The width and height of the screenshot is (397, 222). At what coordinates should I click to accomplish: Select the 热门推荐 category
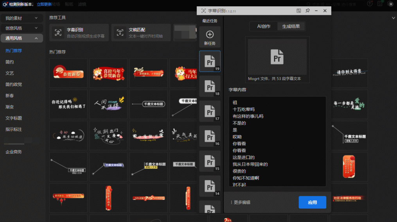click(14, 51)
